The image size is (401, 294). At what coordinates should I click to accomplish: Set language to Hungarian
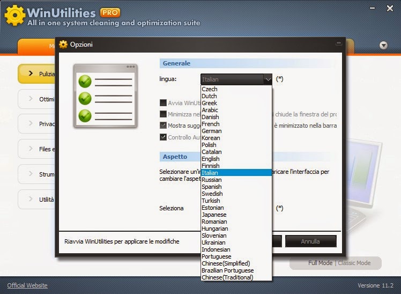[x=236, y=229]
